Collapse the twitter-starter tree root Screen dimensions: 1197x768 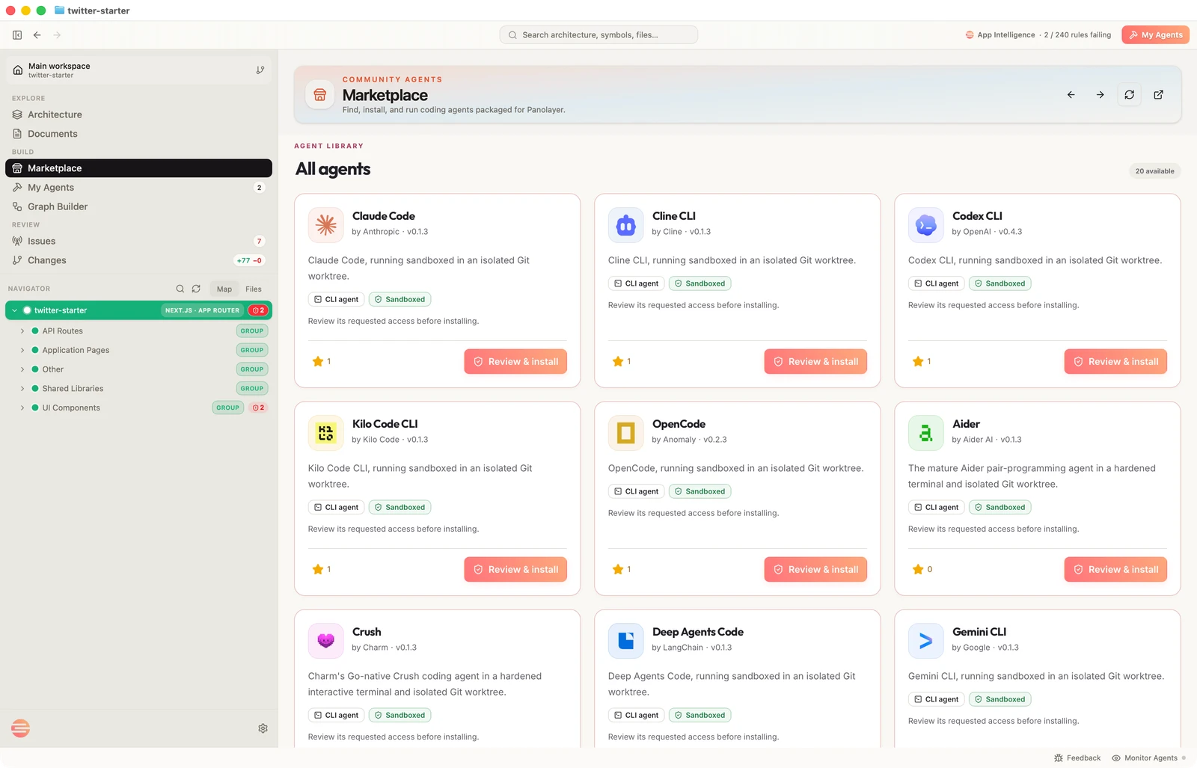14,310
